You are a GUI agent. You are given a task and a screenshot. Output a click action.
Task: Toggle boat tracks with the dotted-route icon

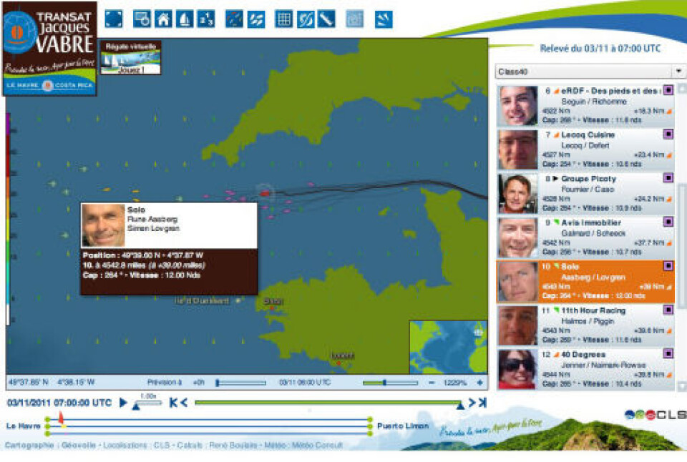(x=234, y=19)
